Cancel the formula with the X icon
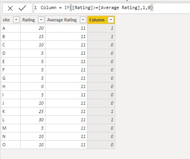The height and width of the screenshot is (159, 190). 10,8
